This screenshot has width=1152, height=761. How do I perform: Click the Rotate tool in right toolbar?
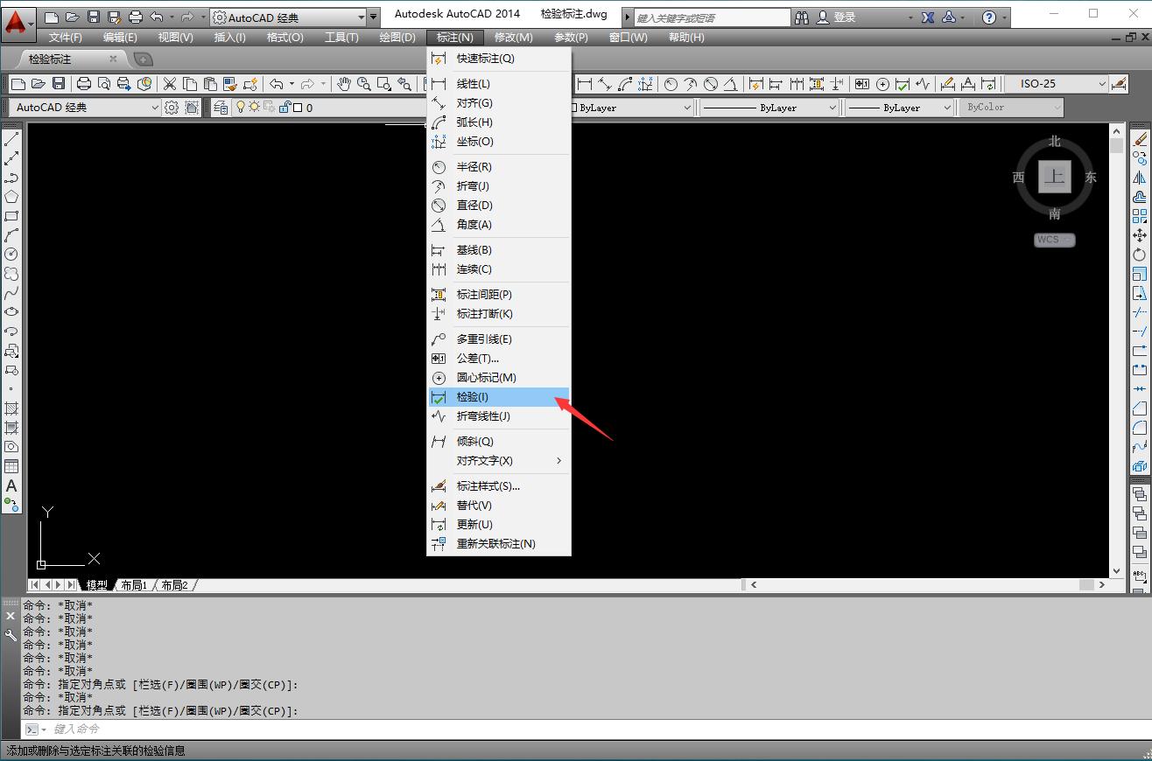pyautogui.click(x=1140, y=255)
